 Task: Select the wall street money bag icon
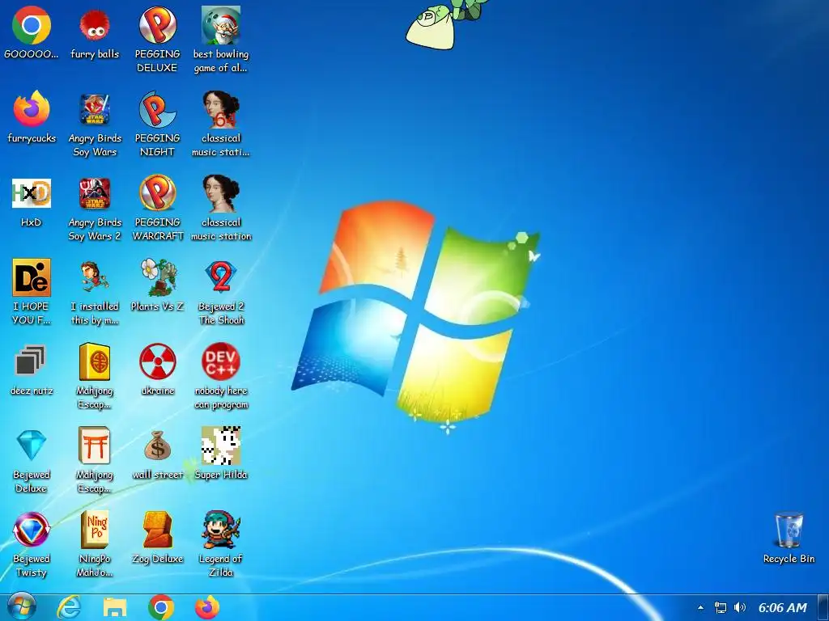point(158,446)
